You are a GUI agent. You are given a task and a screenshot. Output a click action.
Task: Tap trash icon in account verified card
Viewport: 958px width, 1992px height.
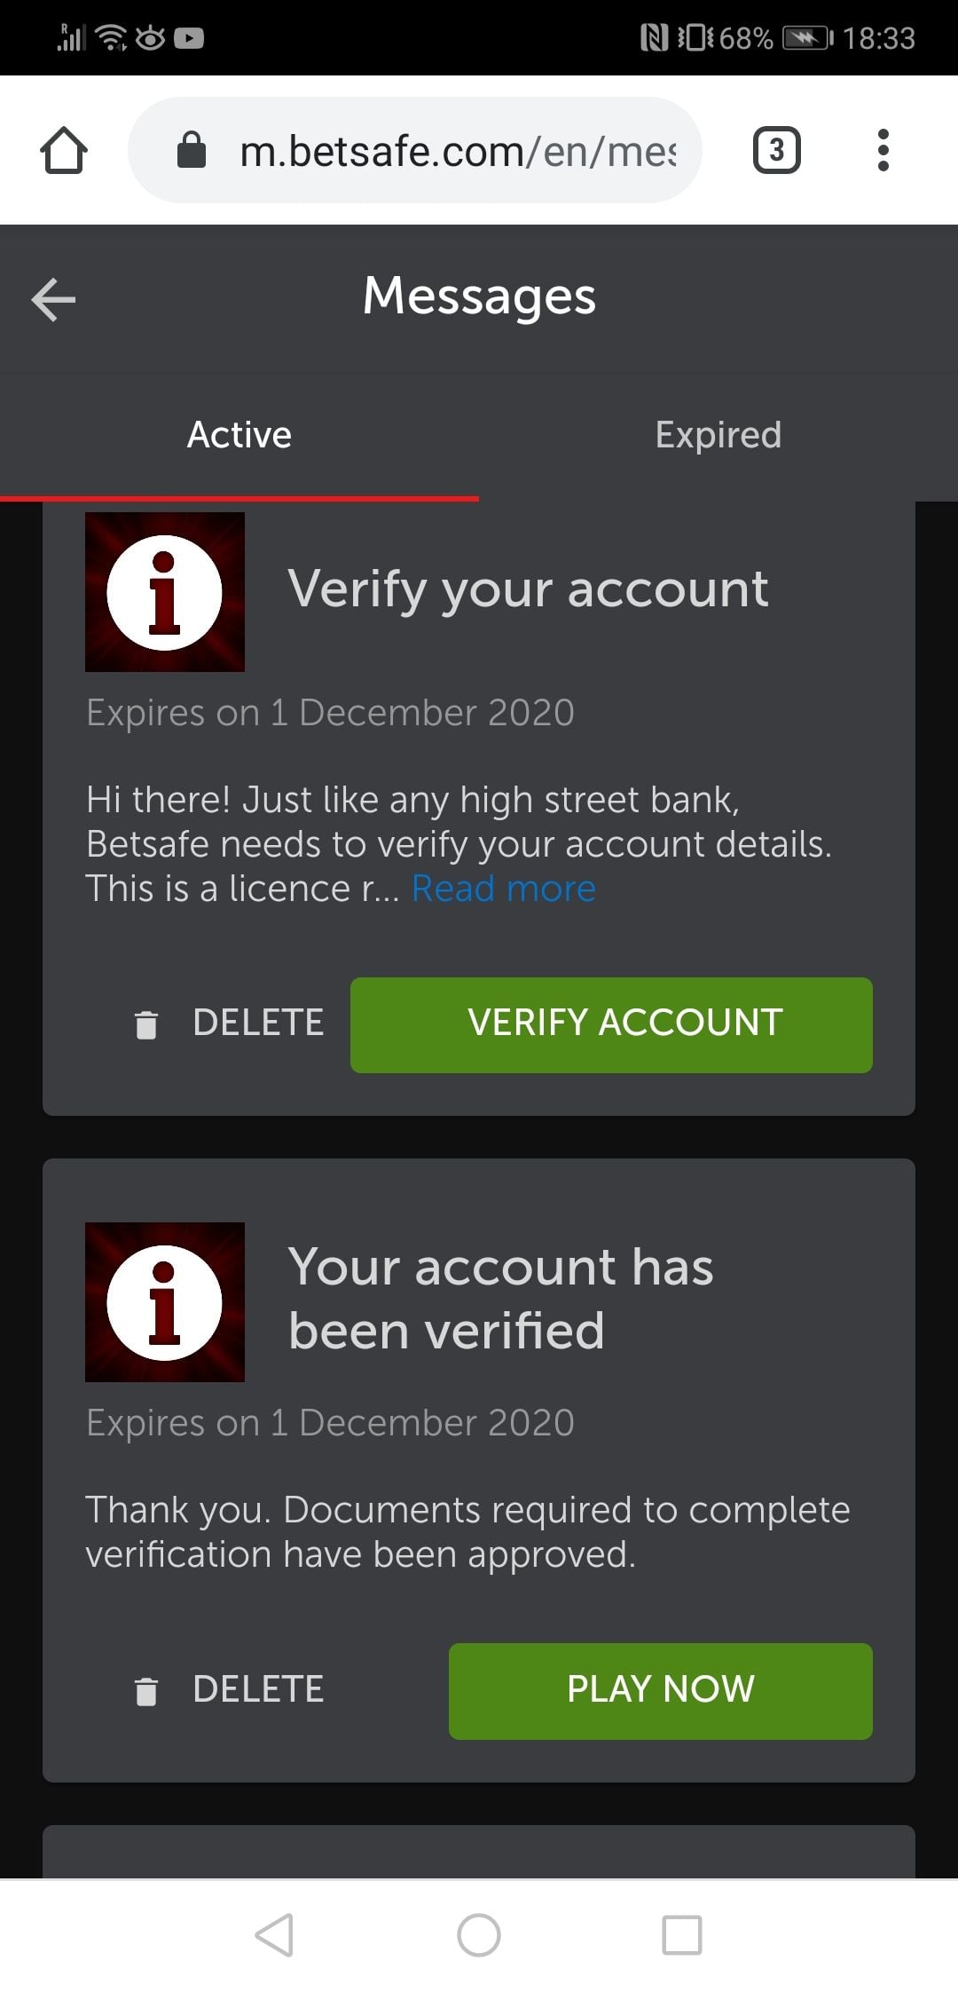pos(146,1691)
